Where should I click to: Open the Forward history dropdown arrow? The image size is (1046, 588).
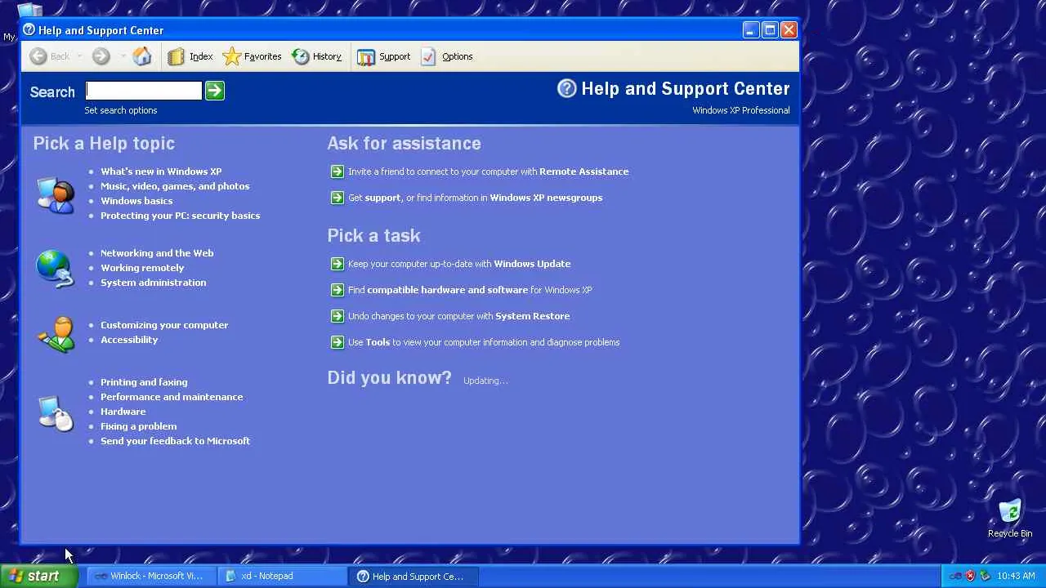[x=123, y=56]
